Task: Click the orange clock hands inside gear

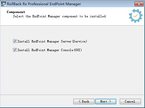Action: pyautogui.click(x=135, y=16)
